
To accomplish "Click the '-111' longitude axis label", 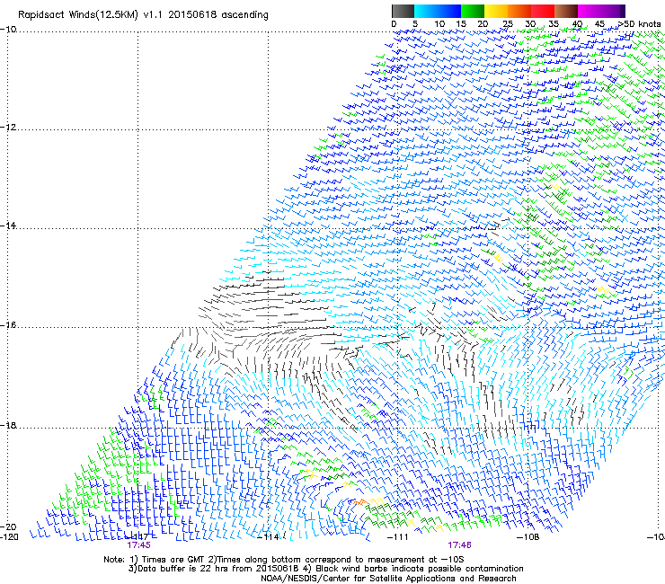I will tap(398, 537).
